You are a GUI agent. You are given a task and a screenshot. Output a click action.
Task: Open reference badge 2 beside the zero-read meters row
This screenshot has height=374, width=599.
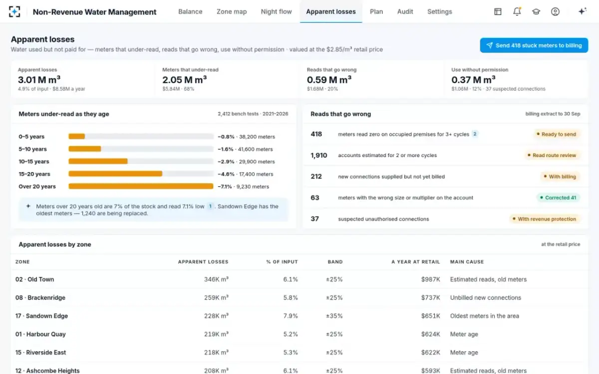(x=475, y=134)
